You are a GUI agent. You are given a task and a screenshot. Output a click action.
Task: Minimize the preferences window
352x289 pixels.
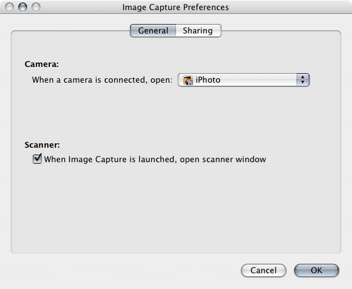(23, 7)
